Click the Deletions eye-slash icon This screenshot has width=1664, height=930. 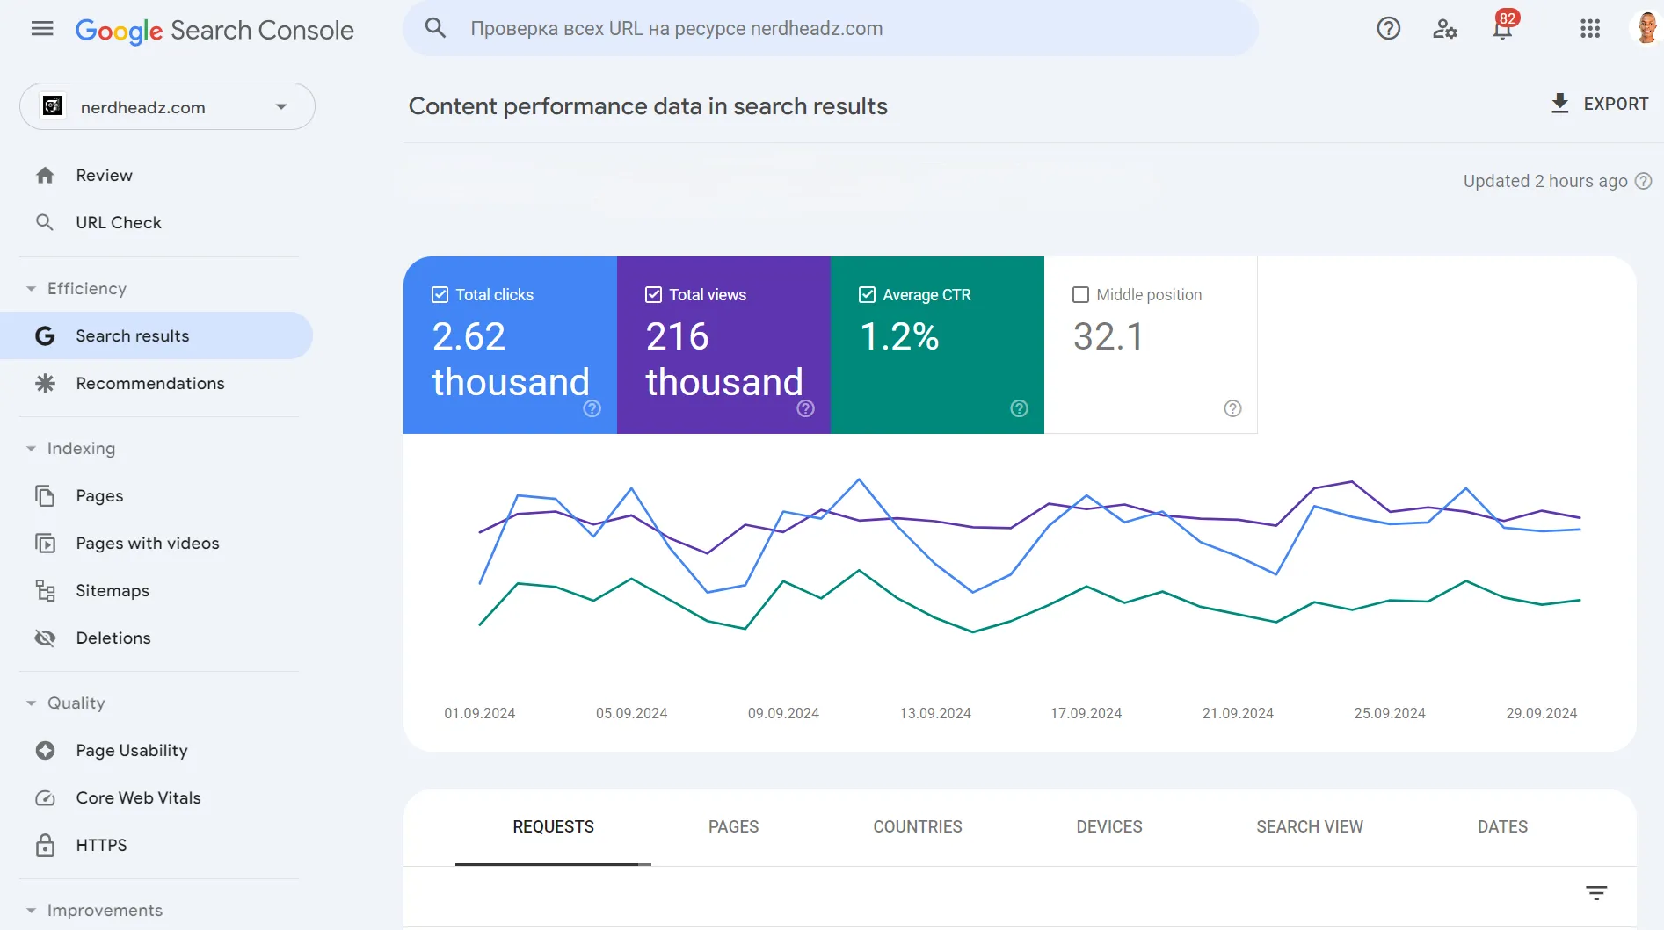(45, 638)
